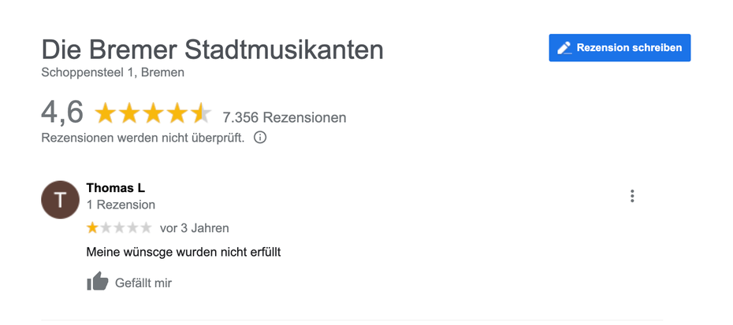Click reviewer name Thomas L
Viewport: 733px width, 325px height.
[x=115, y=187]
